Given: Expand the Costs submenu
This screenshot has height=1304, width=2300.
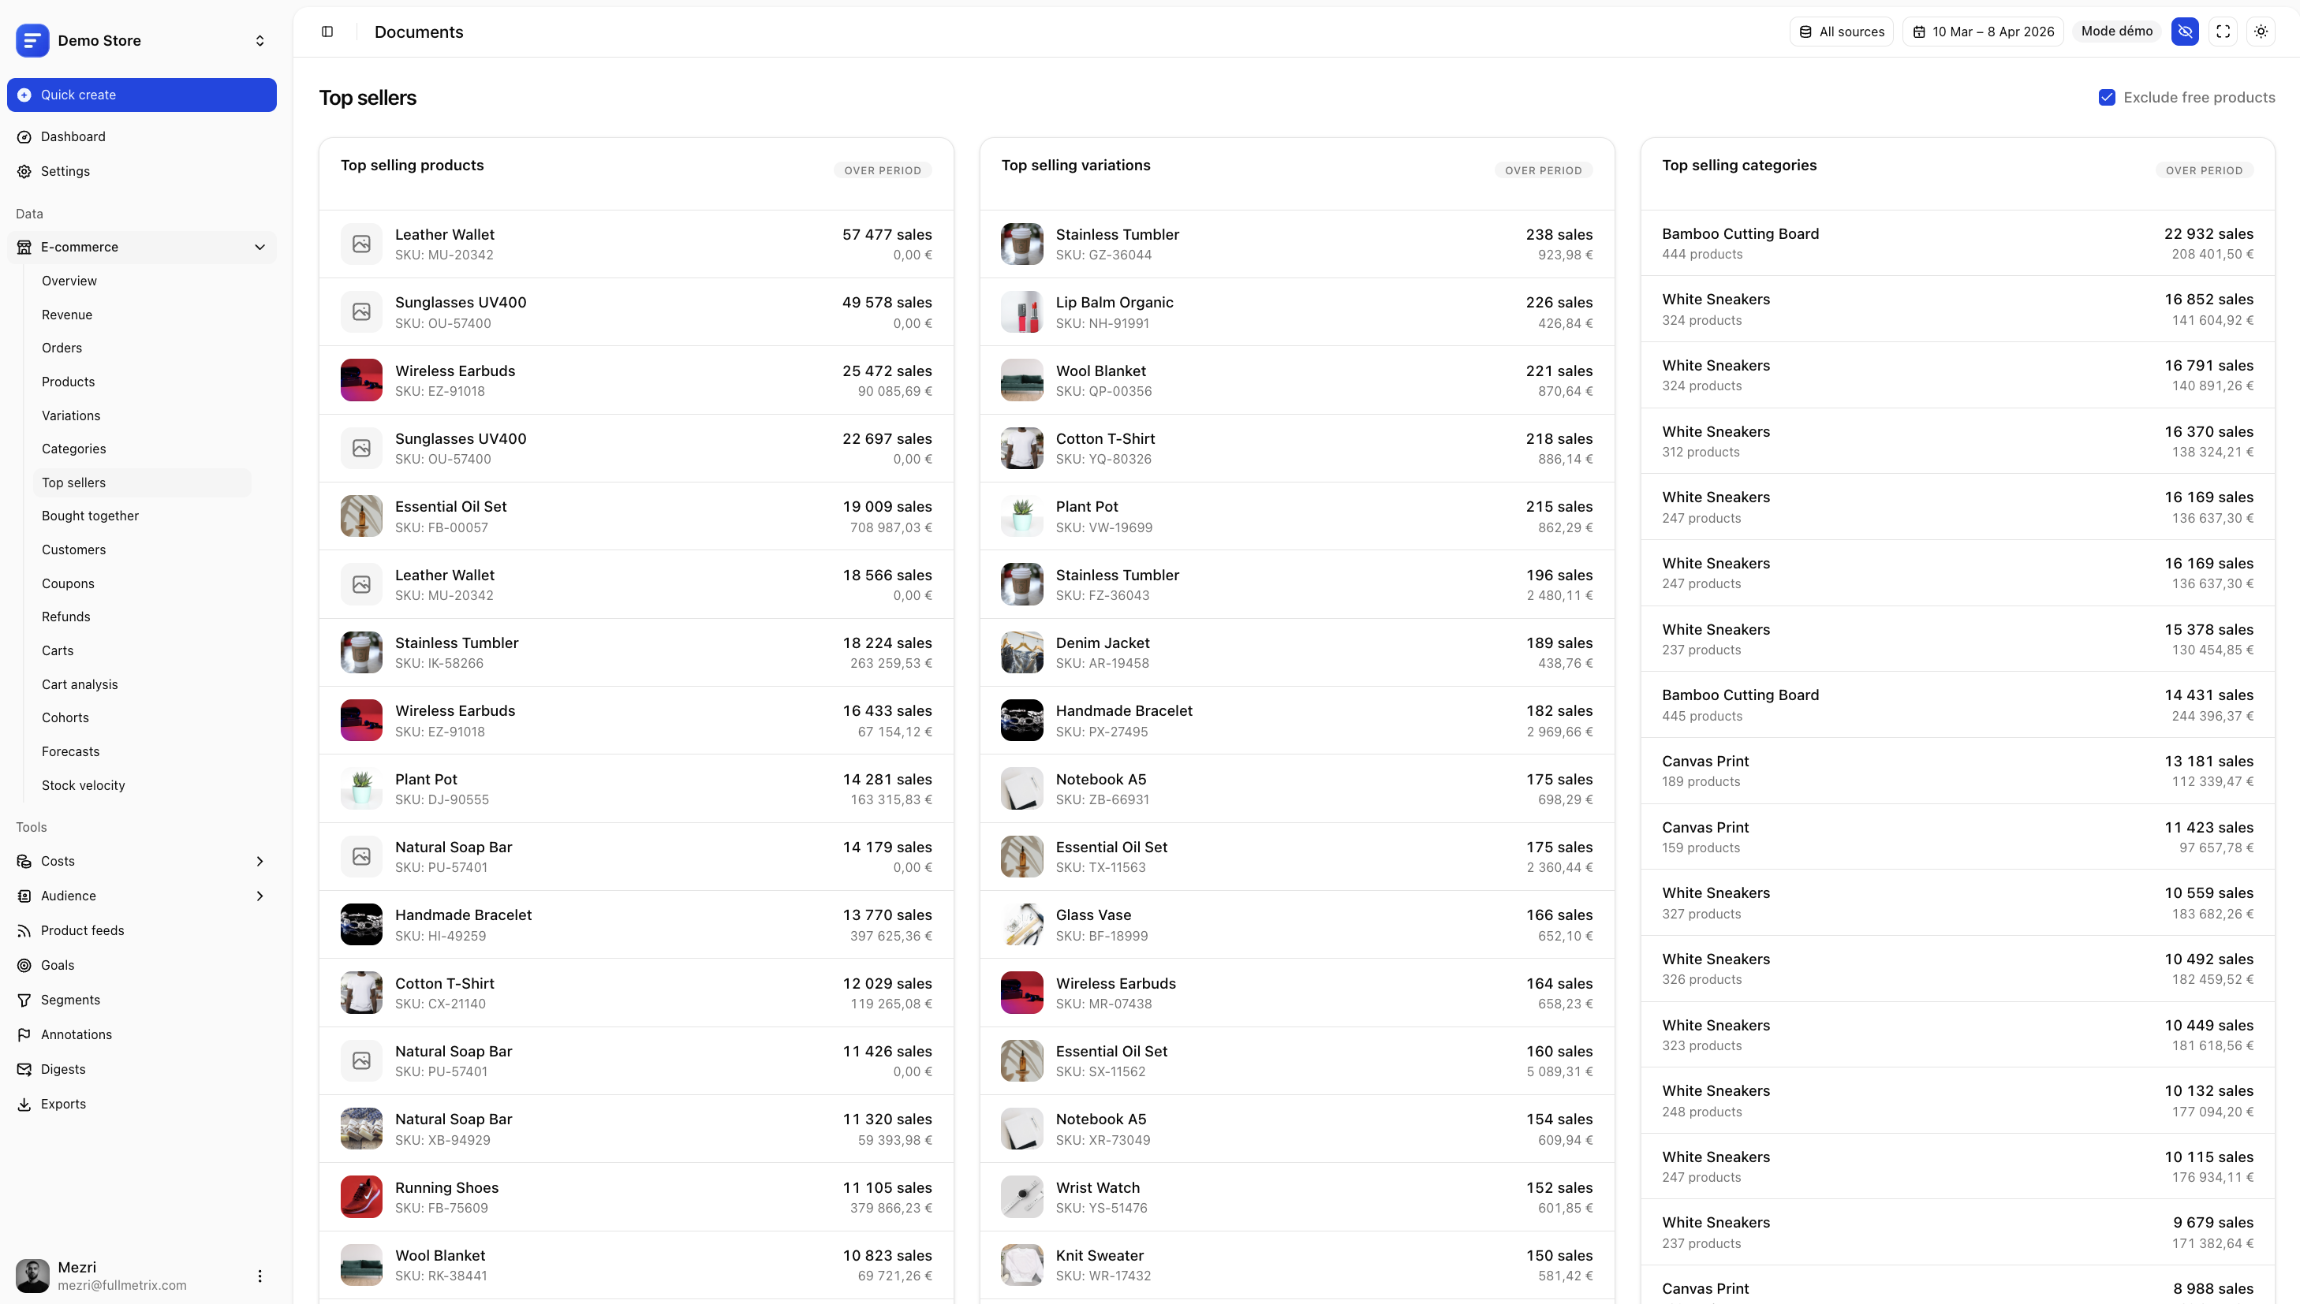Looking at the screenshot, I should [x=259, y=862].
